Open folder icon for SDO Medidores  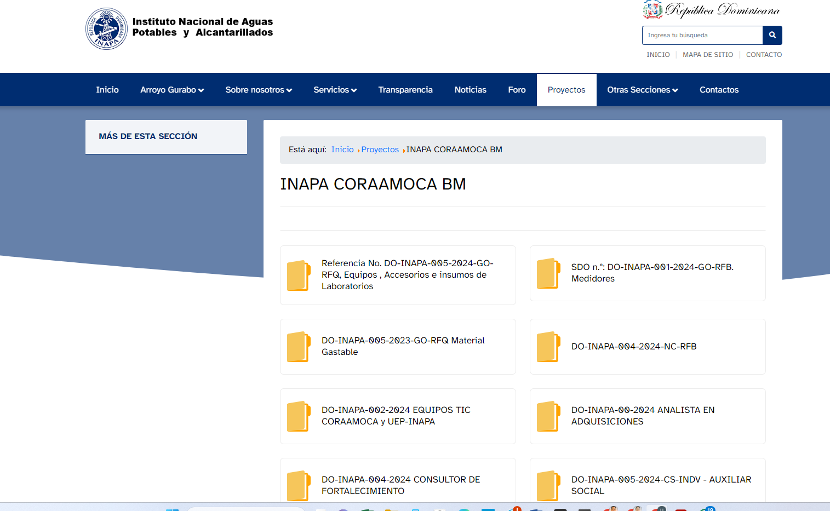(548, 273)
